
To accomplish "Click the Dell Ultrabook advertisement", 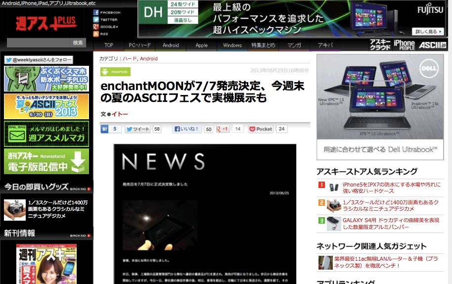I will pyautogui.click(x=380, y=107).
